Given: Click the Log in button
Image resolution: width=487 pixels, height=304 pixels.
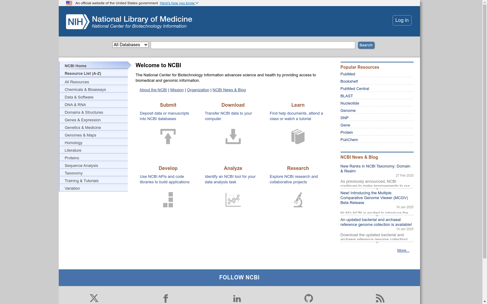Looking at the screenshot, I should 402,20.
